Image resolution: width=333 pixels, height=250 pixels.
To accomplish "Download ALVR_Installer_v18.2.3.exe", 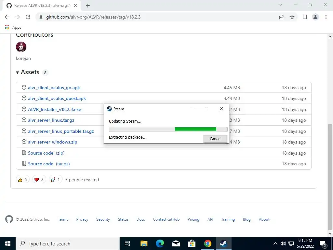I will click(x=55, y=109).
